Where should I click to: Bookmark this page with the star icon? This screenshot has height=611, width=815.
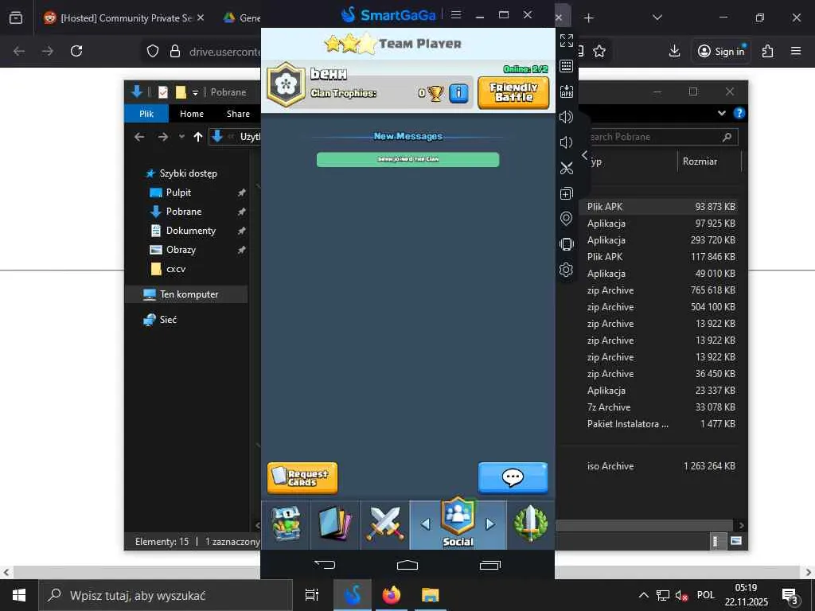(599, 51)
